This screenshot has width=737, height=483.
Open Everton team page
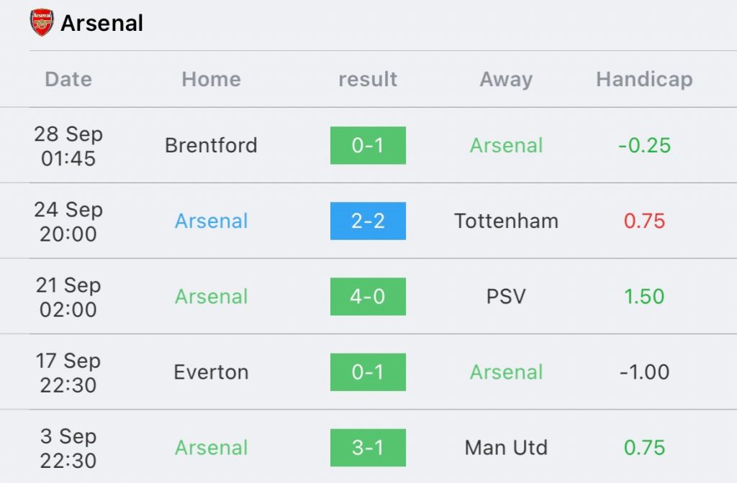(x=211, y=372)
